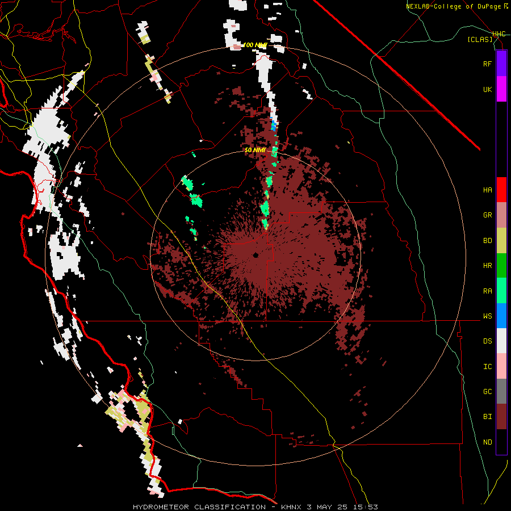Click the 'HR' legend label
511x511 pixels.
pos(487,266)
